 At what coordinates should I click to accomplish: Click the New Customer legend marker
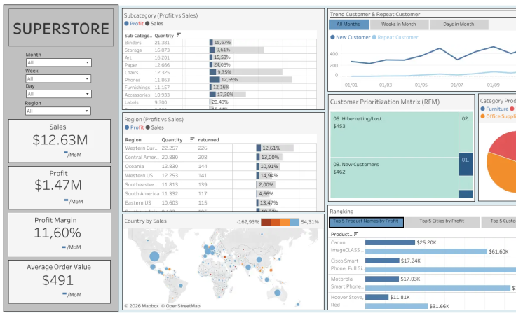click(332, 37)
